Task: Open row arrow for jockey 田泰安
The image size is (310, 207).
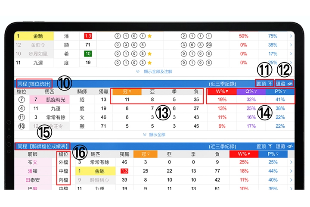Action: tap(291, 180)
